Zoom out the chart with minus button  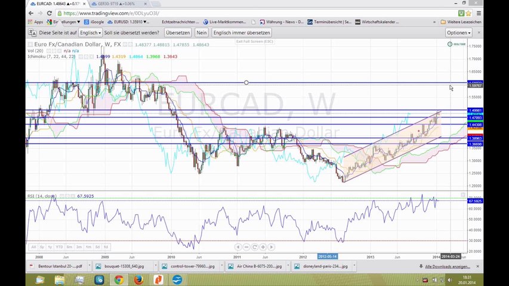pyautogui.click(x=246, y=247)
